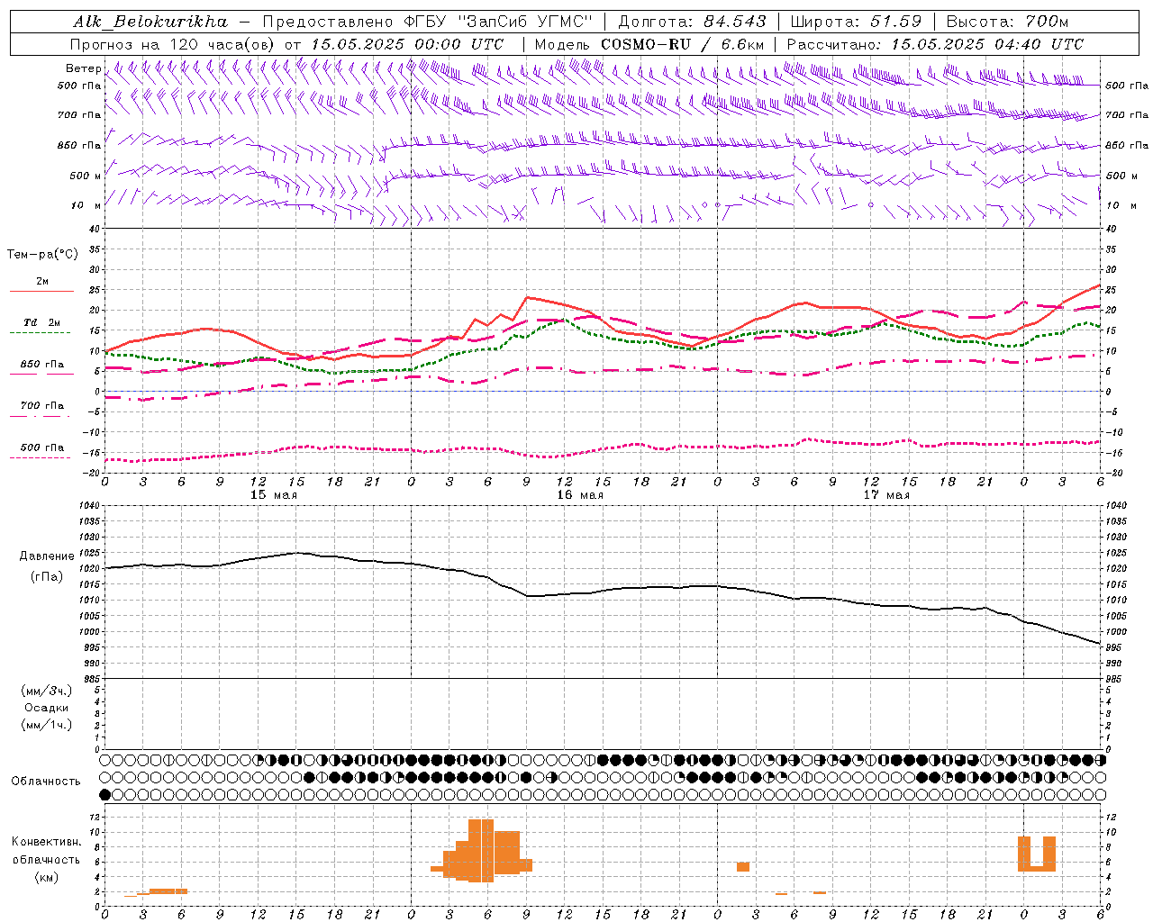Image resolution: width=1153 pixels, height=922 pixels.
Task: Click the latitude value Широта: 51.59
Action: click(857, 22)
